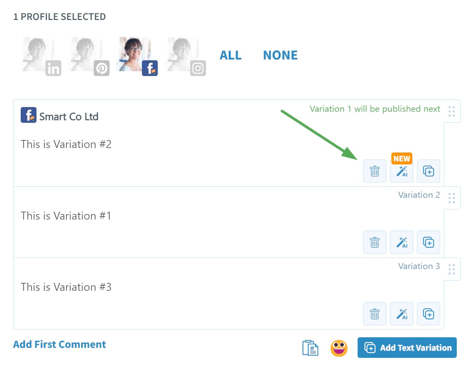Select the Instagram profile avatar

185,56
